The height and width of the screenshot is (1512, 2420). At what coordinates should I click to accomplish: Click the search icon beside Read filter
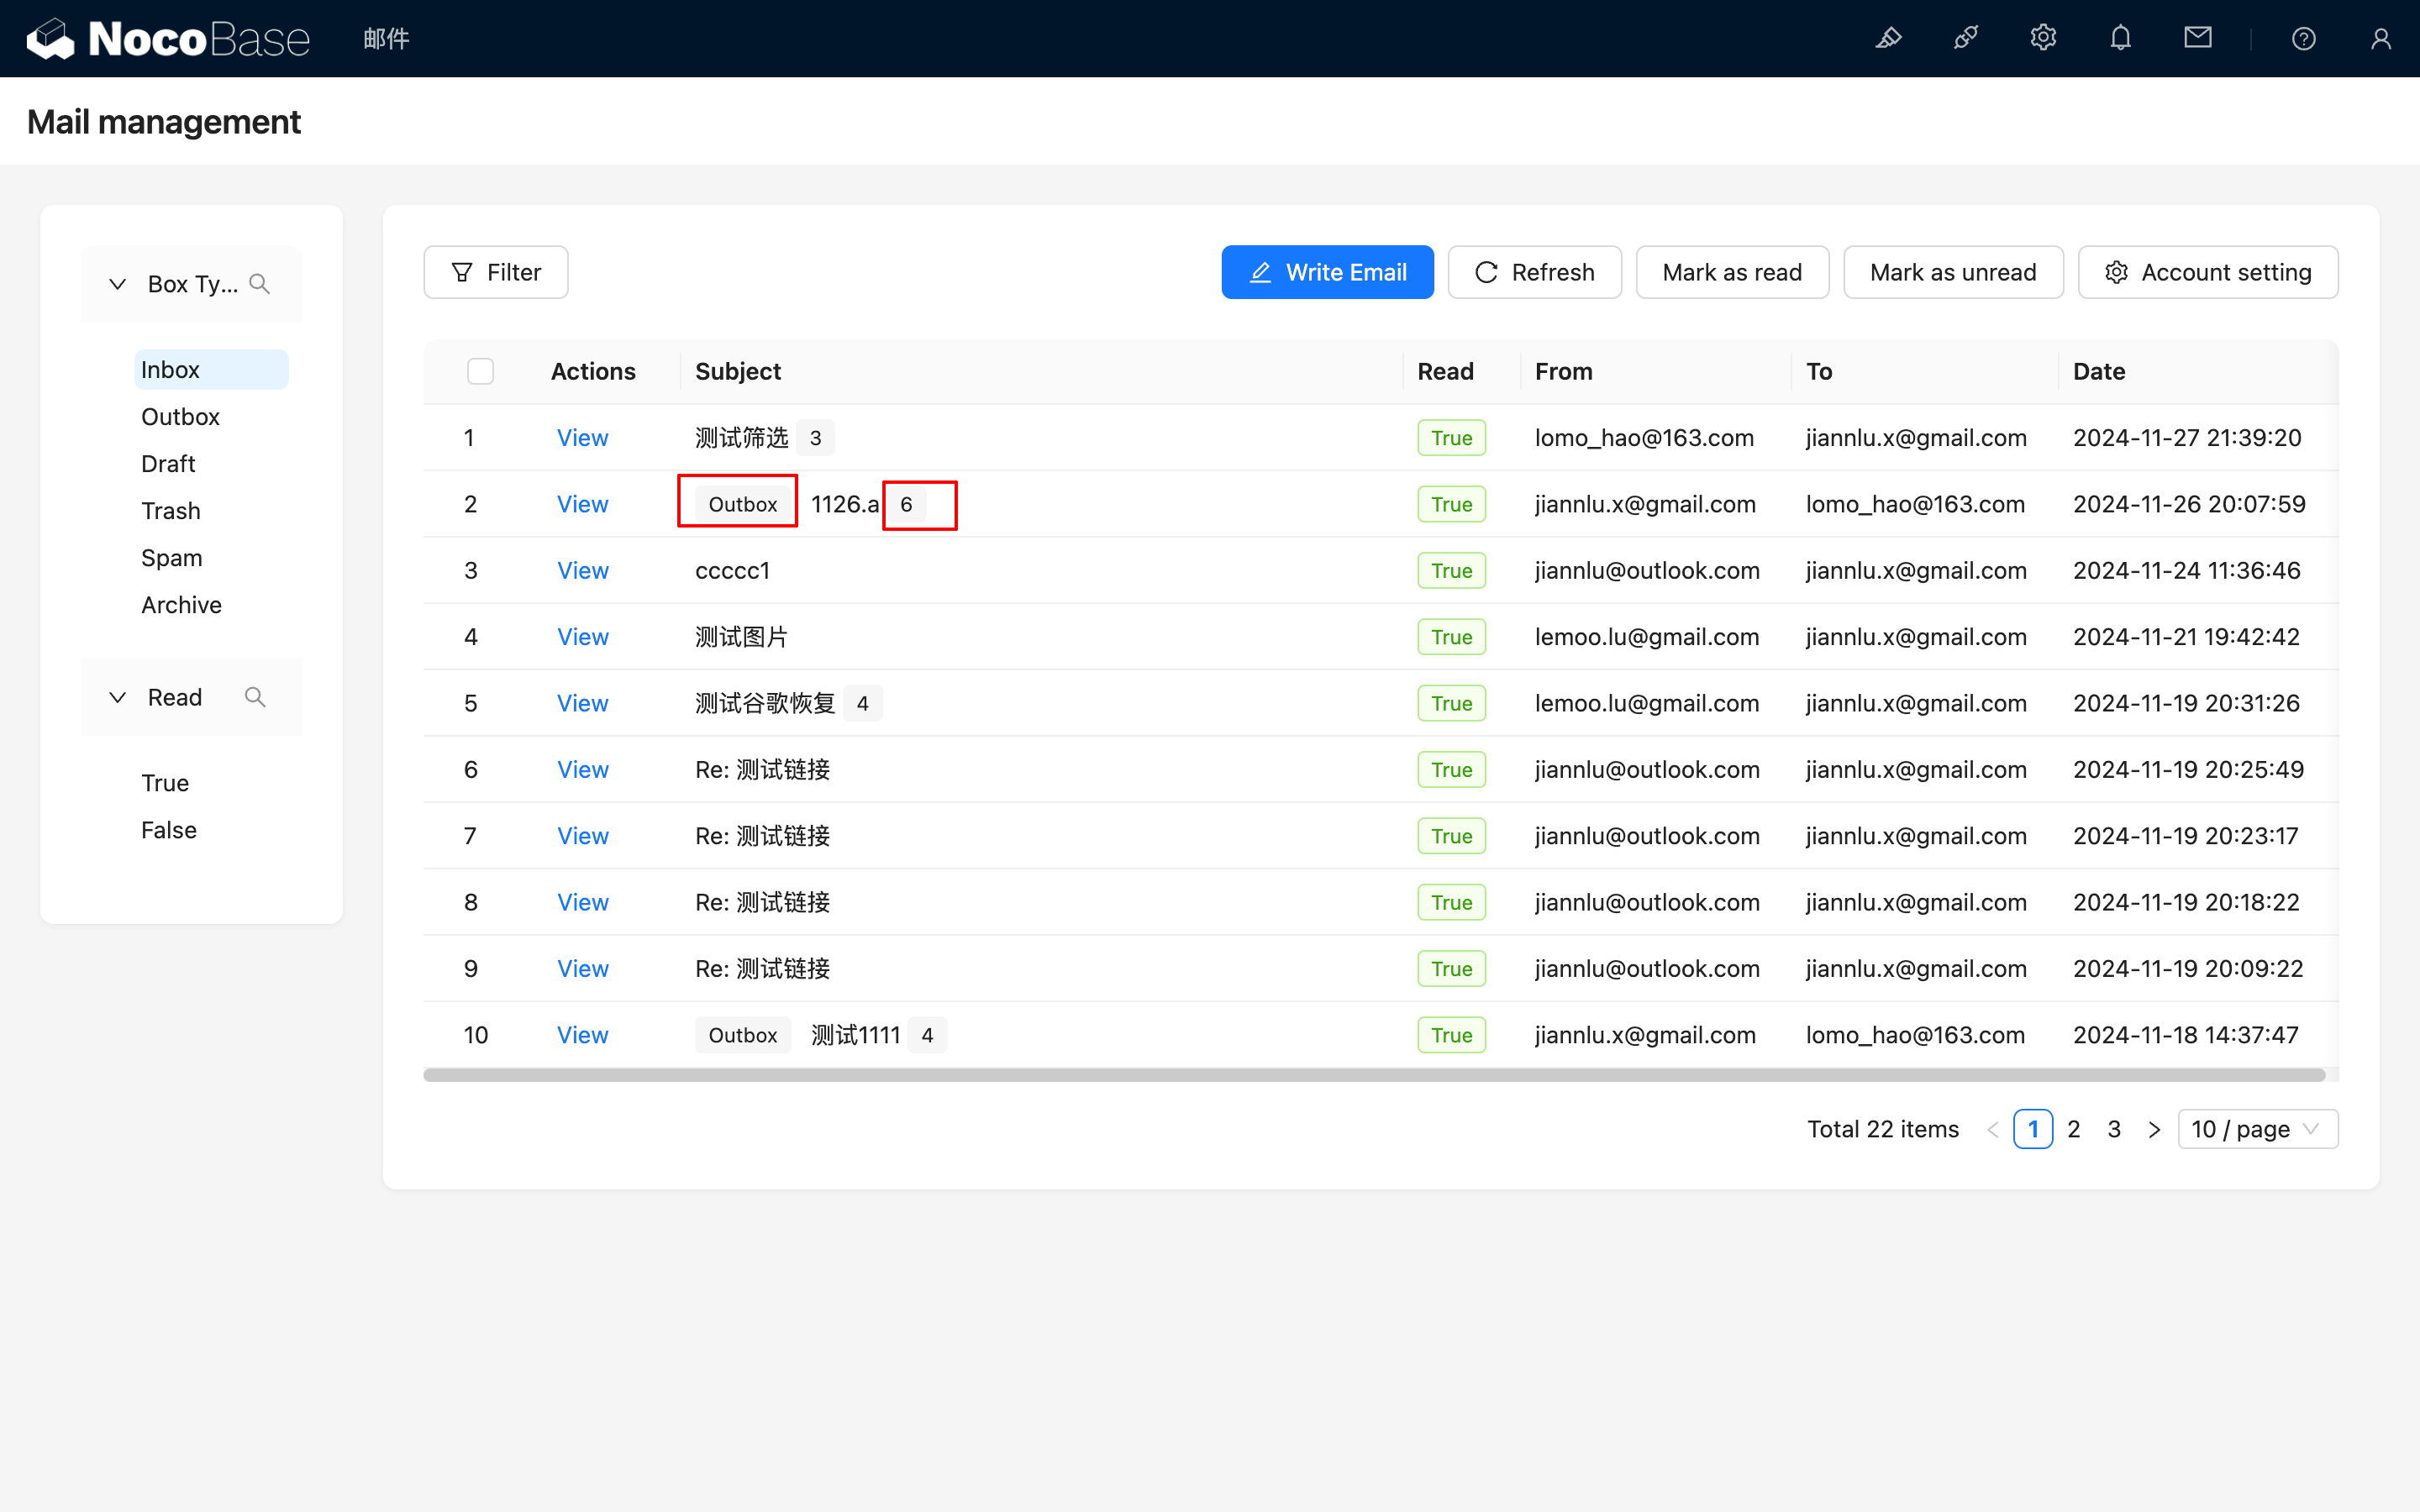tap(255, 697)
